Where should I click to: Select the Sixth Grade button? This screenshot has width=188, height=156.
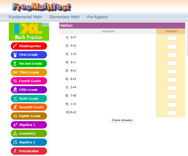[x=29, y=99]
